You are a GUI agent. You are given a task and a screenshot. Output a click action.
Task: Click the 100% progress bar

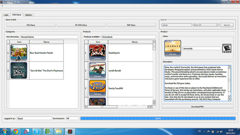[158, 118]
